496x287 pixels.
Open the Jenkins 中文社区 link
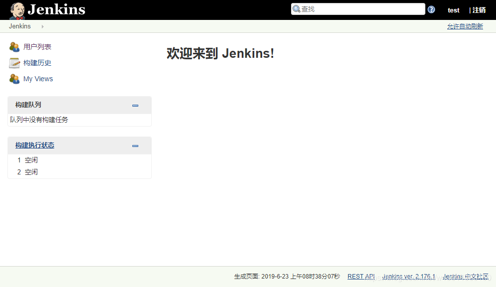pos(465,277)
